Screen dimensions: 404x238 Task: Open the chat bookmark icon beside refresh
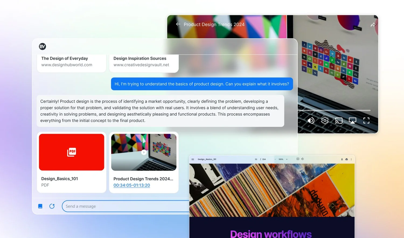(x=40, y=206)
